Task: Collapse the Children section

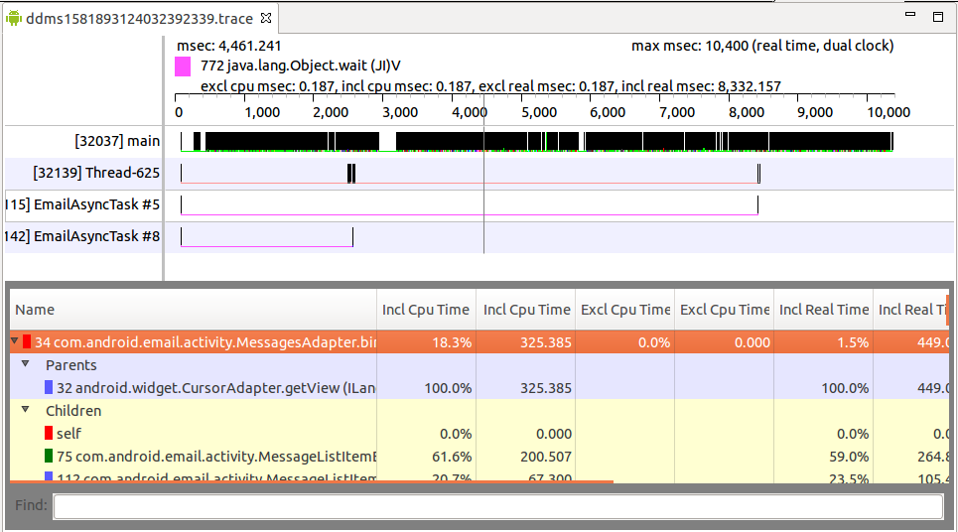Action: 25,410
